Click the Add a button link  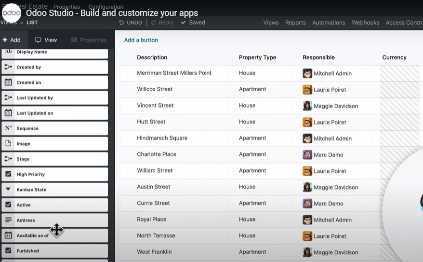click(141, 40)
